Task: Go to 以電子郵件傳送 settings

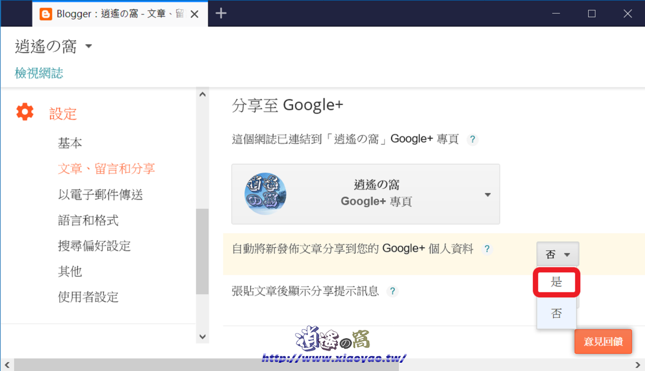Action: pos(100,195)
